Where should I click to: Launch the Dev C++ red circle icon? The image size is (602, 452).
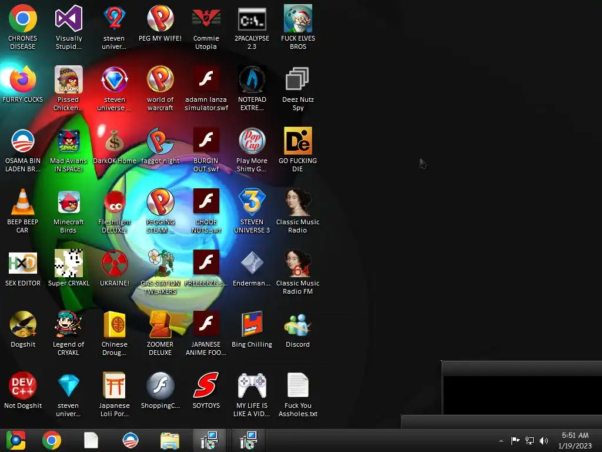(x=23, y=385)
